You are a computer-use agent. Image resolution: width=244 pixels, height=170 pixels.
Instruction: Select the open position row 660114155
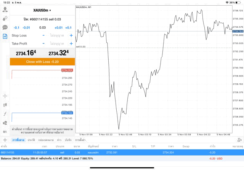coord(122,152)
